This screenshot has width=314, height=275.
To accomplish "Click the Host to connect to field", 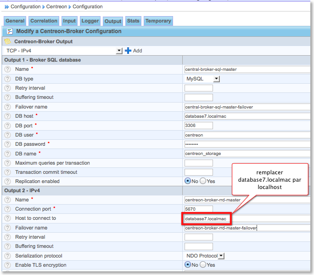I will pyautogui.click(x=207, y=218).
